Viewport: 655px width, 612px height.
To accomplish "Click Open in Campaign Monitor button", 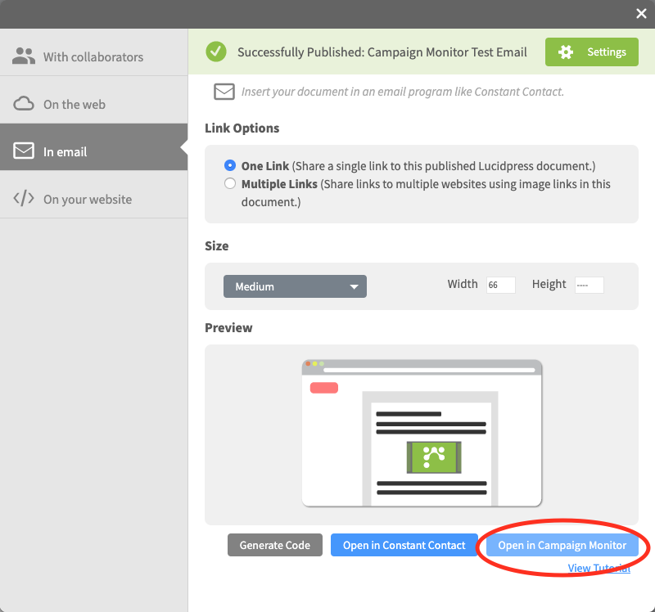I will coord(562,545).
